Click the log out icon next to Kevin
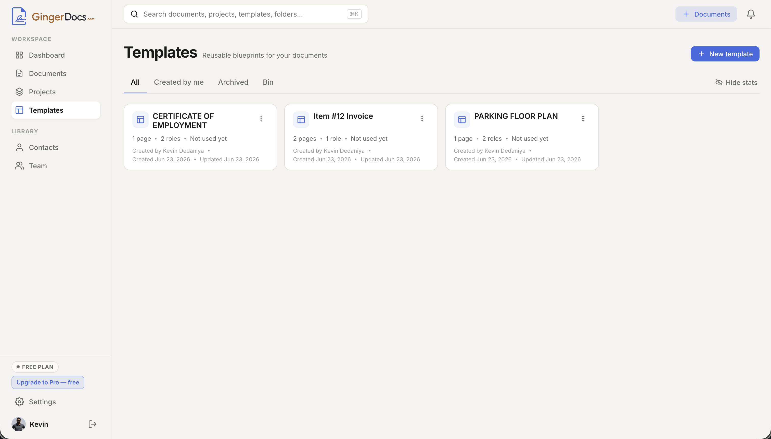The height and width of the screenshot is (439, 771). 92,424
